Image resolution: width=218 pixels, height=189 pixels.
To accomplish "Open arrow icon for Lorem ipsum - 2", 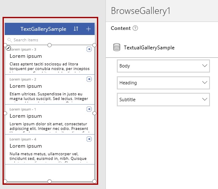I will pyautogui.click(x=89, y=79).
